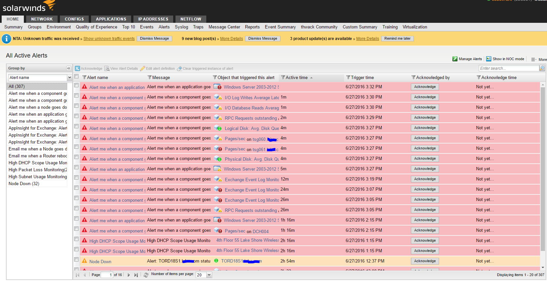Toggle the select-all header checkbox
The image size is (547, 285).
(76, 77)
